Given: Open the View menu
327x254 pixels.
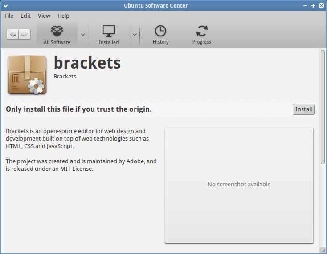Looking at the screenshot, I should (x=44, y=16).
